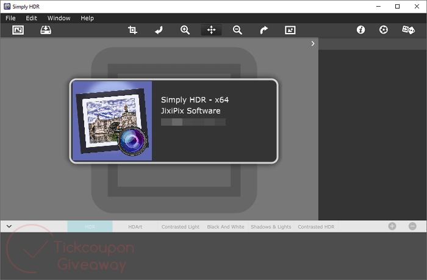The width and height of the screenshot is (427, 280).
Task: Click the dice randomize icon
Action: point(408,30)
